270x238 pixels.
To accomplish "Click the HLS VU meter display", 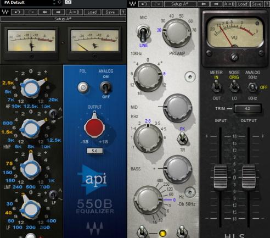I will click(235, 32).
